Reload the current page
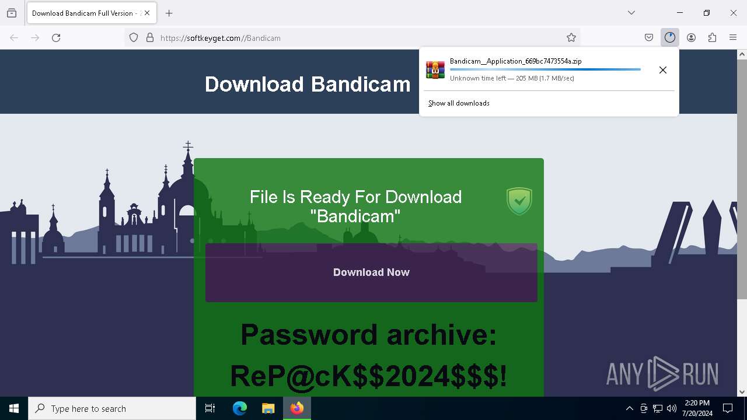Image resolution: width=747 pixels, height=420 pixels. pos(56,37)
